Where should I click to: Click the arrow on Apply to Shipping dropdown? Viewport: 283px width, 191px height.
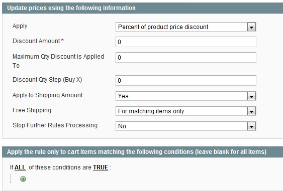[251, 96]
